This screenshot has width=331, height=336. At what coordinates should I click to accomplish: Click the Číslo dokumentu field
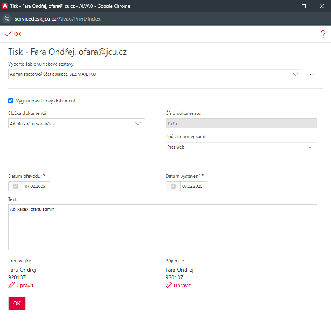[241, 123]
